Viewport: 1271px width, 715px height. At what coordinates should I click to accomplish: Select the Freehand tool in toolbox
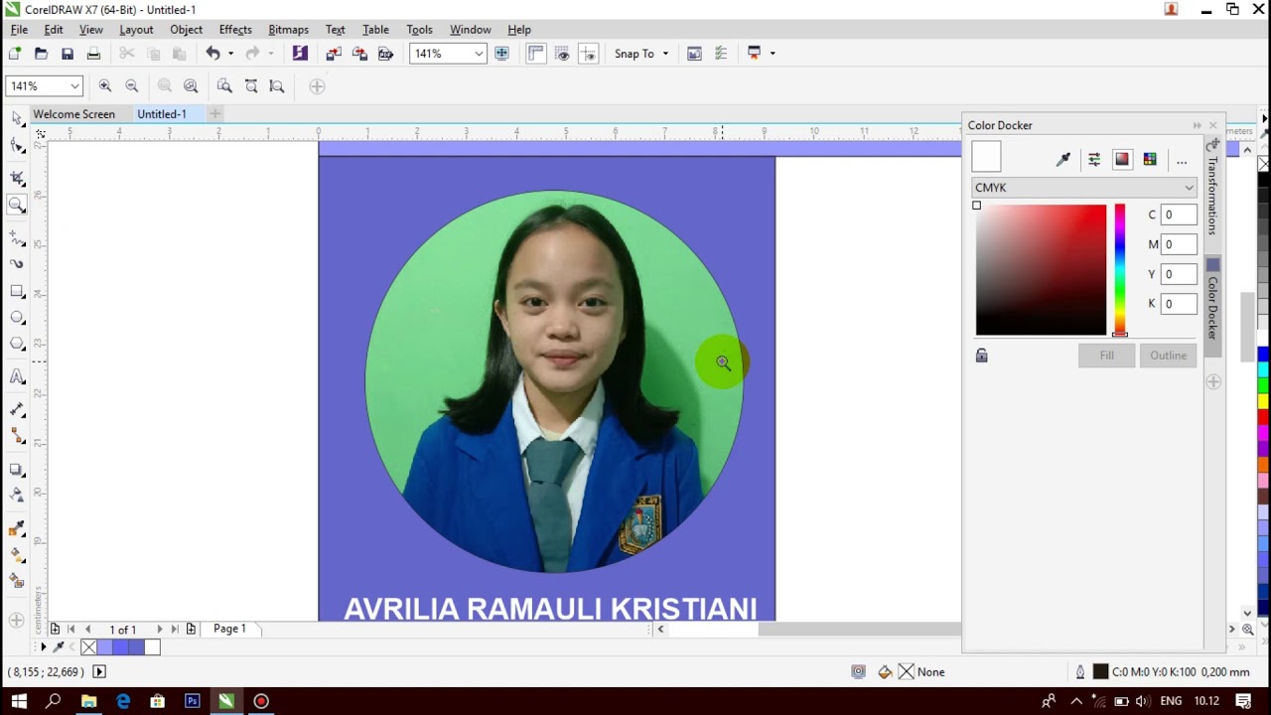[x=17, y=238]
